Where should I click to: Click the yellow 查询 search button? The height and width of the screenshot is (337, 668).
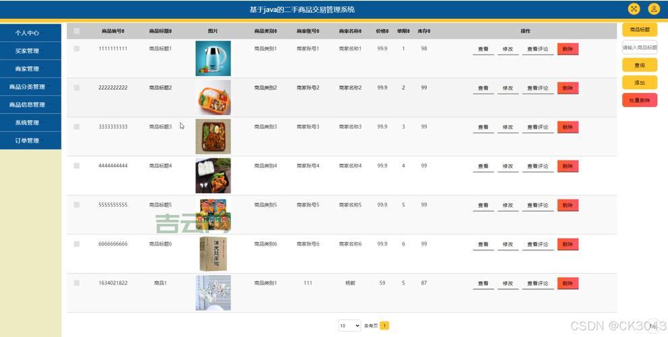click(640, 65)
